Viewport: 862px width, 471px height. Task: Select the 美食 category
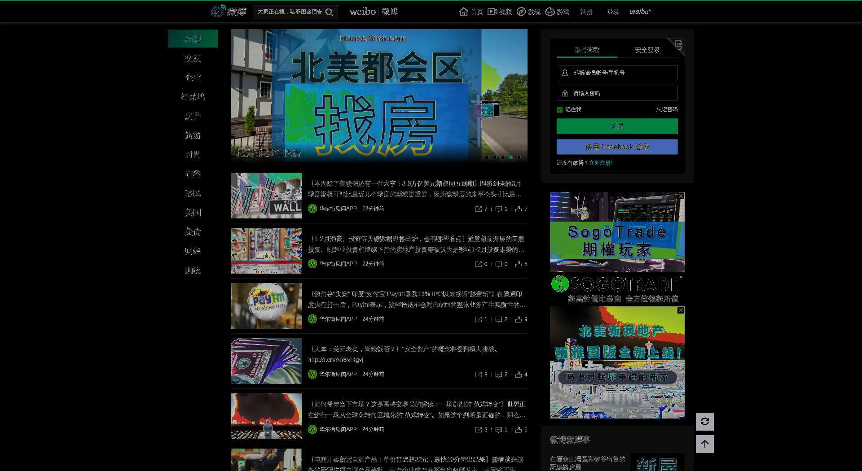click(x=193, y=232)
